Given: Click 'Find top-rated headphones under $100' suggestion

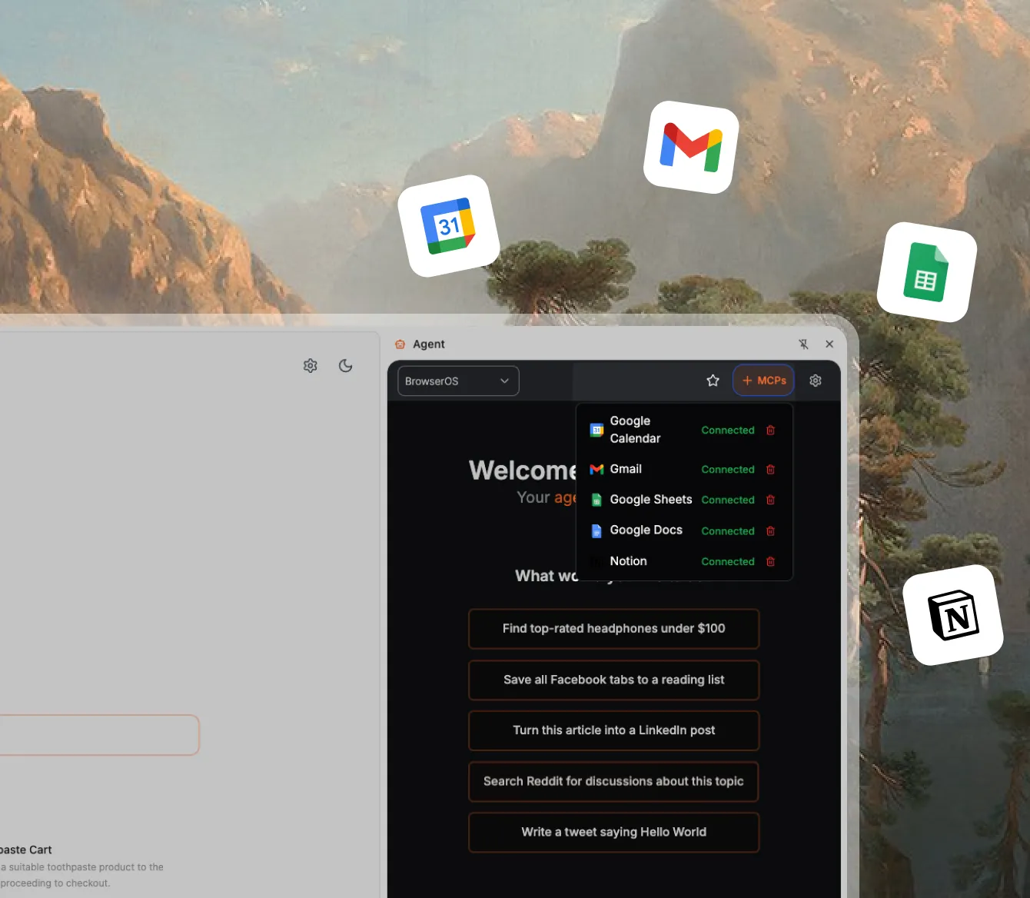Looking at the screenshot, I should click(613, 628).
